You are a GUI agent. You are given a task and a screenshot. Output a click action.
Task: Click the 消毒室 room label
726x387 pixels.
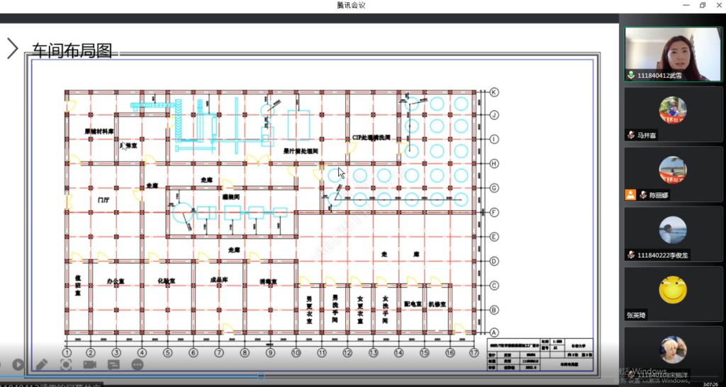(268, 282)
